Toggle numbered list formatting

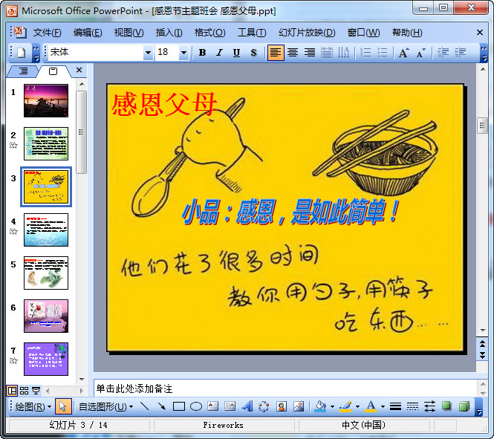tap(365, 53)
